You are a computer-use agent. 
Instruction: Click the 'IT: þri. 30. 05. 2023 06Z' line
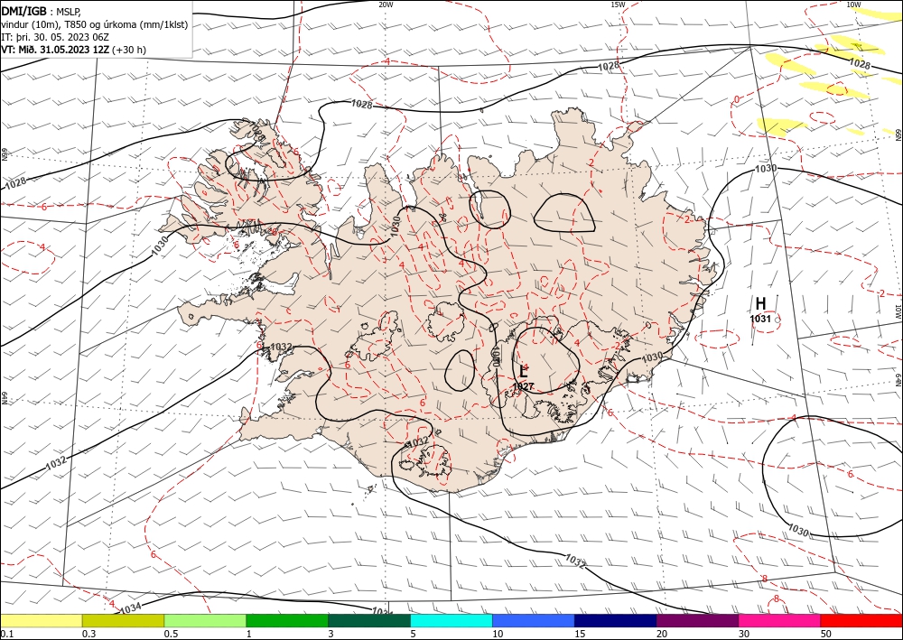(x=55, y=37)
